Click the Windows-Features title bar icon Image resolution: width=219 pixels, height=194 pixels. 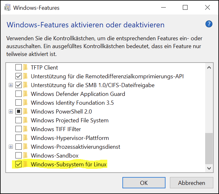coord(7,8)
